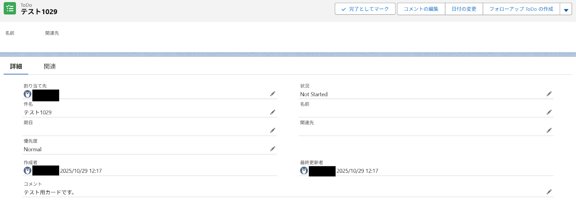Click the comment text テスト用カードです。
576x202 pixels.
(x=49, y=192)
